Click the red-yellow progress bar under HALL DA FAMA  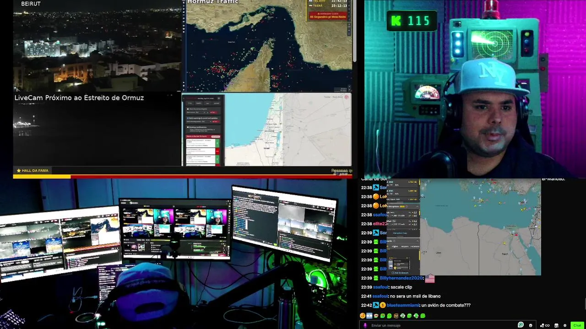pyautogui.click(x=183, y=176)
